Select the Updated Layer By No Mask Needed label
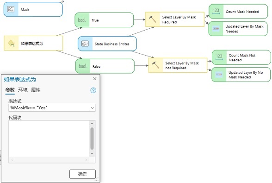272x183 pixels. 246,75
